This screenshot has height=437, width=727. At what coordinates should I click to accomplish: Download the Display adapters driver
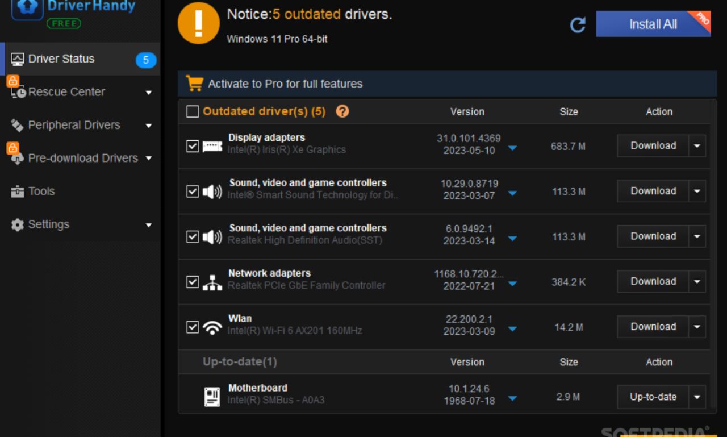pos(653,146)
